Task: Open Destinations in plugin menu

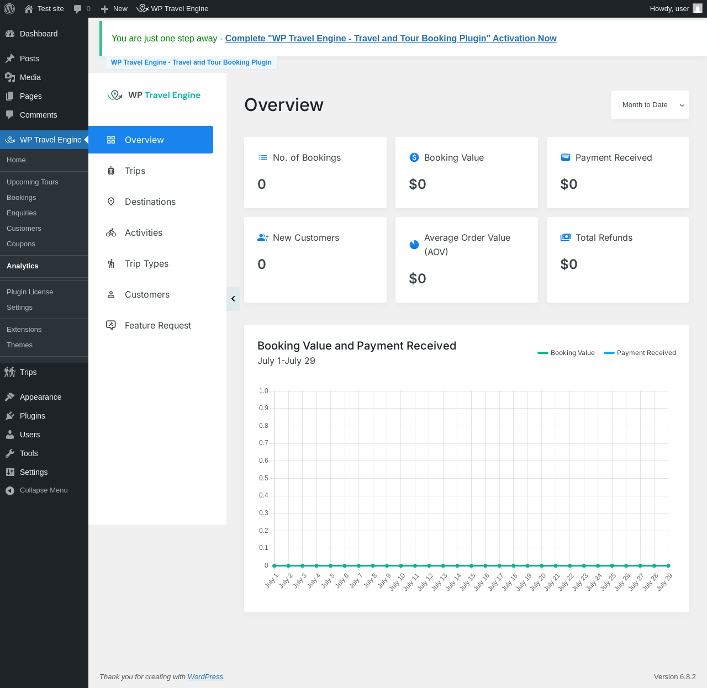Action: pos(151,202)
